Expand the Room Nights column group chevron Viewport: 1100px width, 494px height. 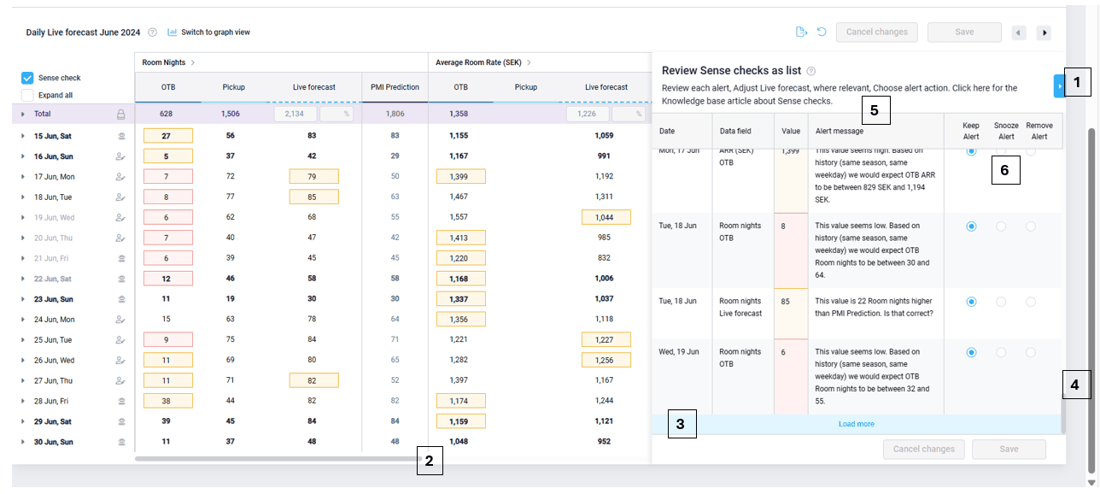[193, 62]
